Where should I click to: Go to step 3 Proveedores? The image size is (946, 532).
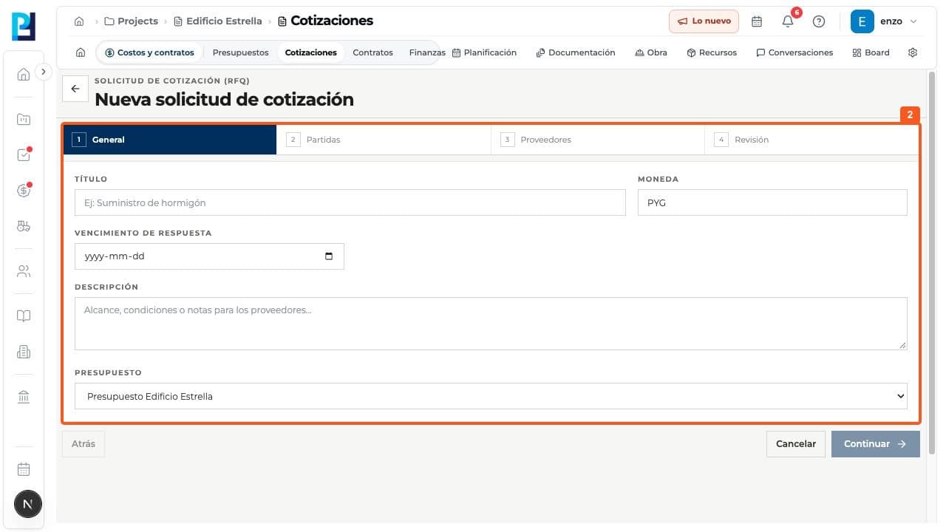click(598, 140)
